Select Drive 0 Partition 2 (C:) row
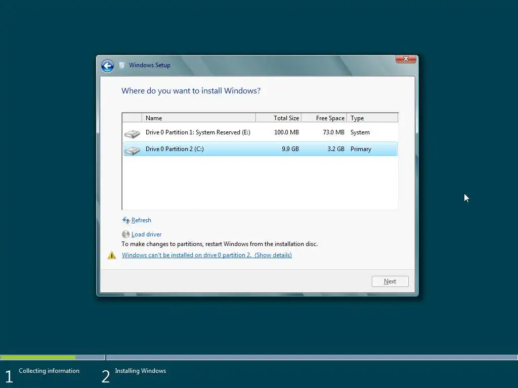This screenshot has height=388, width=518. coord(261,149)
